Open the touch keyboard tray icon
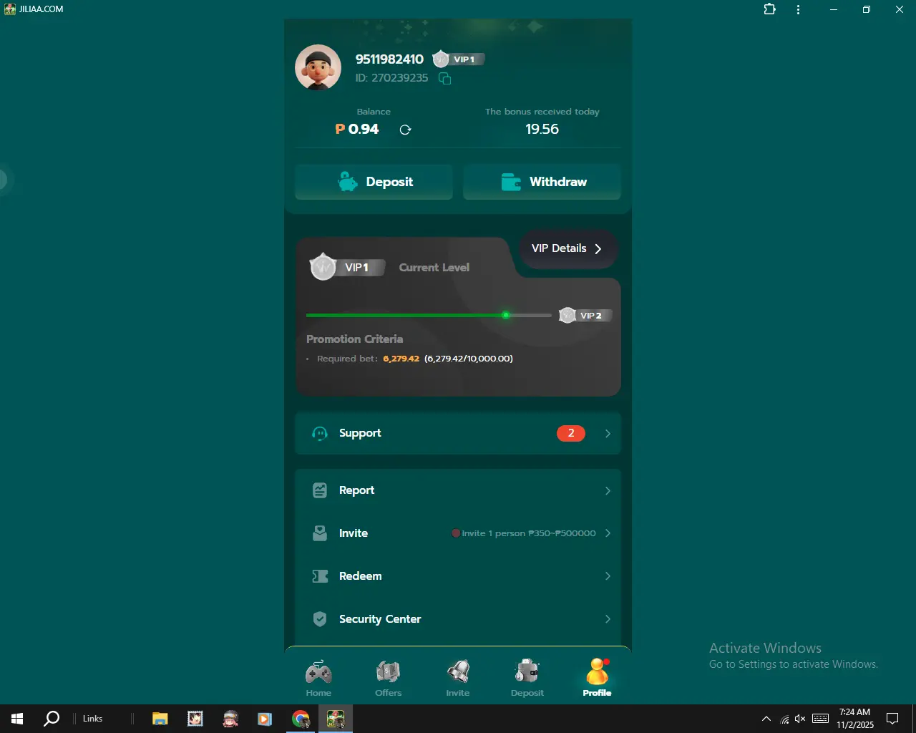Image resolution: width=916 pixels, height=733 pixels. point(821,719)
